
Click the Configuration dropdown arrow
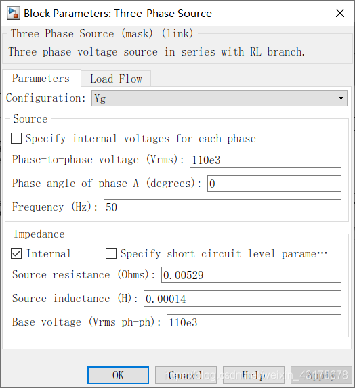(x=341, y=98)
